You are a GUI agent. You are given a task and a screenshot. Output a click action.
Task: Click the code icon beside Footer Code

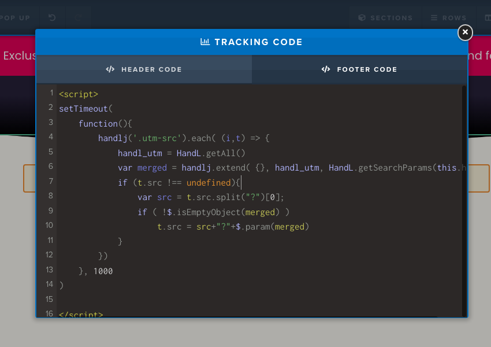pyautogui.click(x=326, y=69)
